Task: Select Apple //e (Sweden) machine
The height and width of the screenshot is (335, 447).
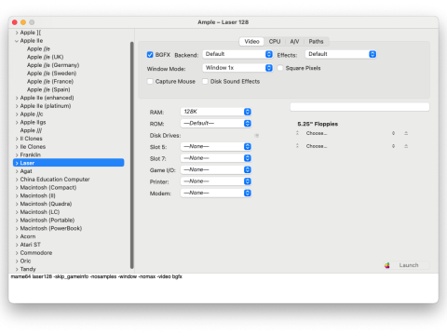Action: [52, 74]
